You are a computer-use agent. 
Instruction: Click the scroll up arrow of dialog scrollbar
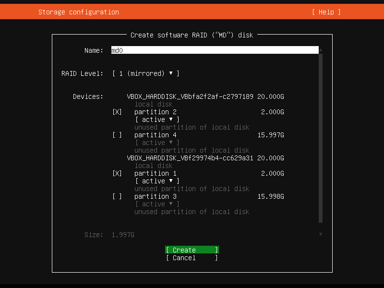[321, 50]
